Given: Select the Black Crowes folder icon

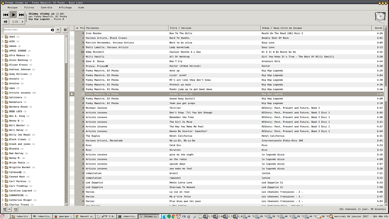Looking at the screenshot, I should point(7,139).
